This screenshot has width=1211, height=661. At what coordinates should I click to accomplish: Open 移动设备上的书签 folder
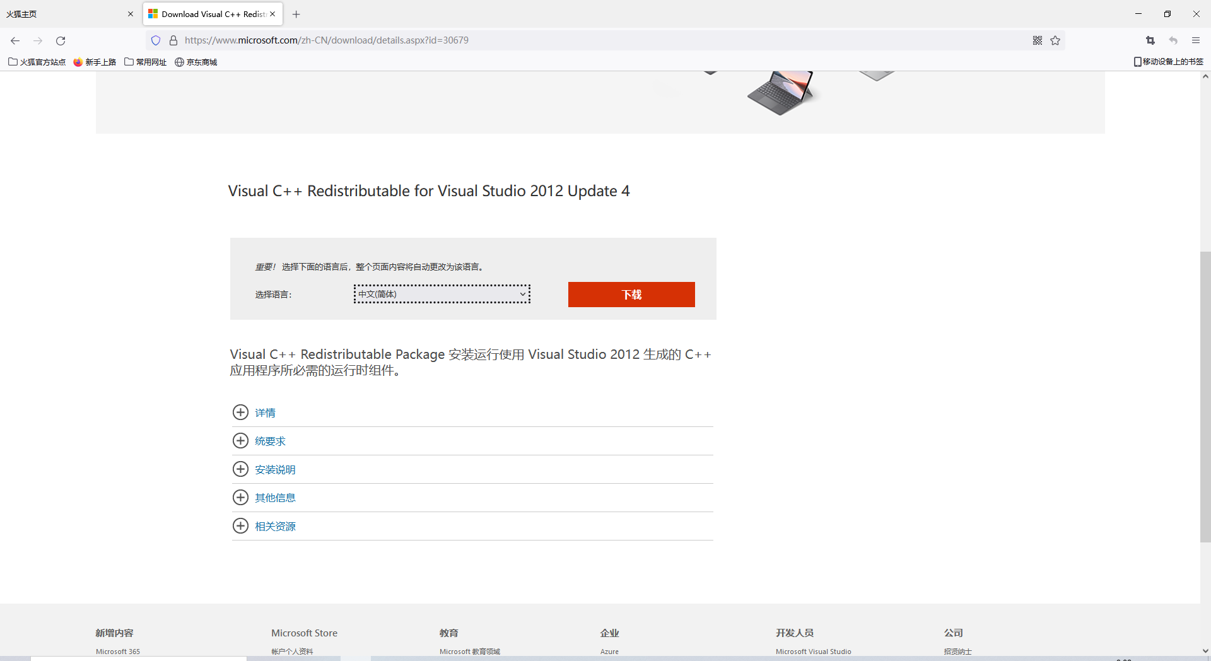pyautogui.click(x=1168, y=62)
